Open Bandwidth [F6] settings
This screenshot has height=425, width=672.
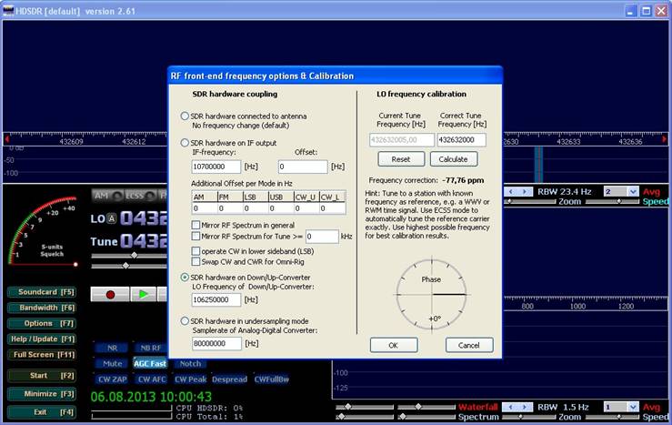42,308
